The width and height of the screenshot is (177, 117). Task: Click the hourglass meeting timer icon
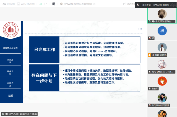point(18,4)
